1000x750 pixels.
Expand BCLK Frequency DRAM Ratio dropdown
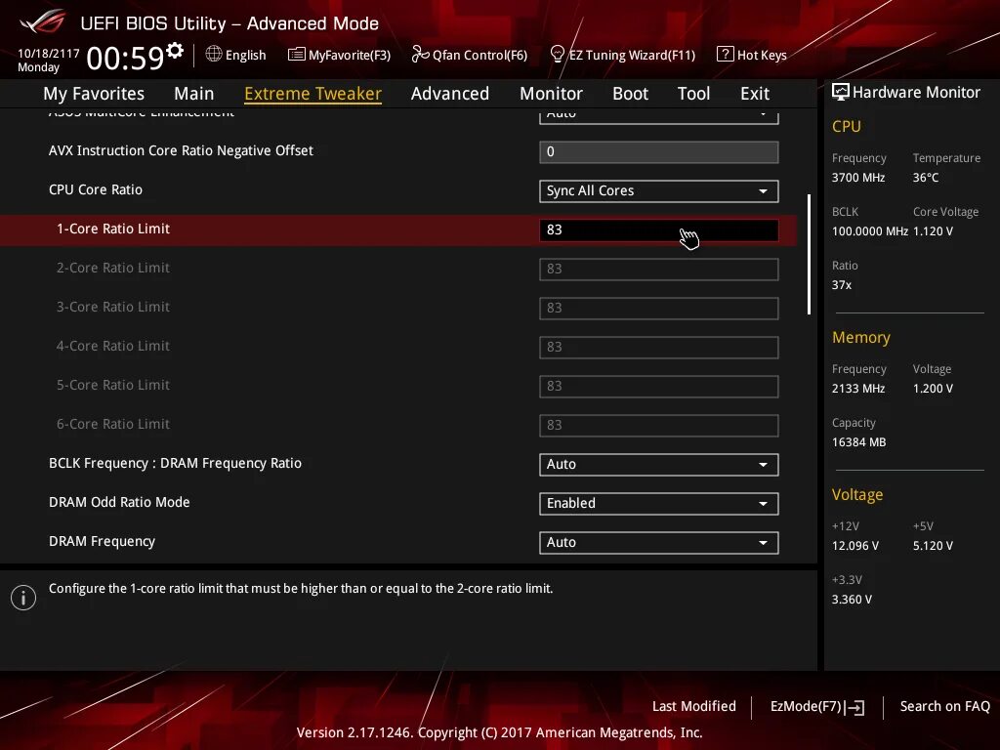pyautogui.click(x=659, y=465)
